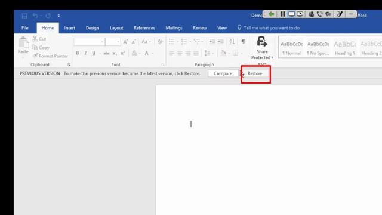Toggle Superscript formatting

(122, 53)
